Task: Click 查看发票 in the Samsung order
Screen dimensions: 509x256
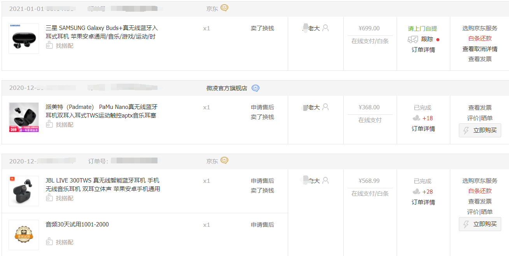Action: click(x=480, y=59)
